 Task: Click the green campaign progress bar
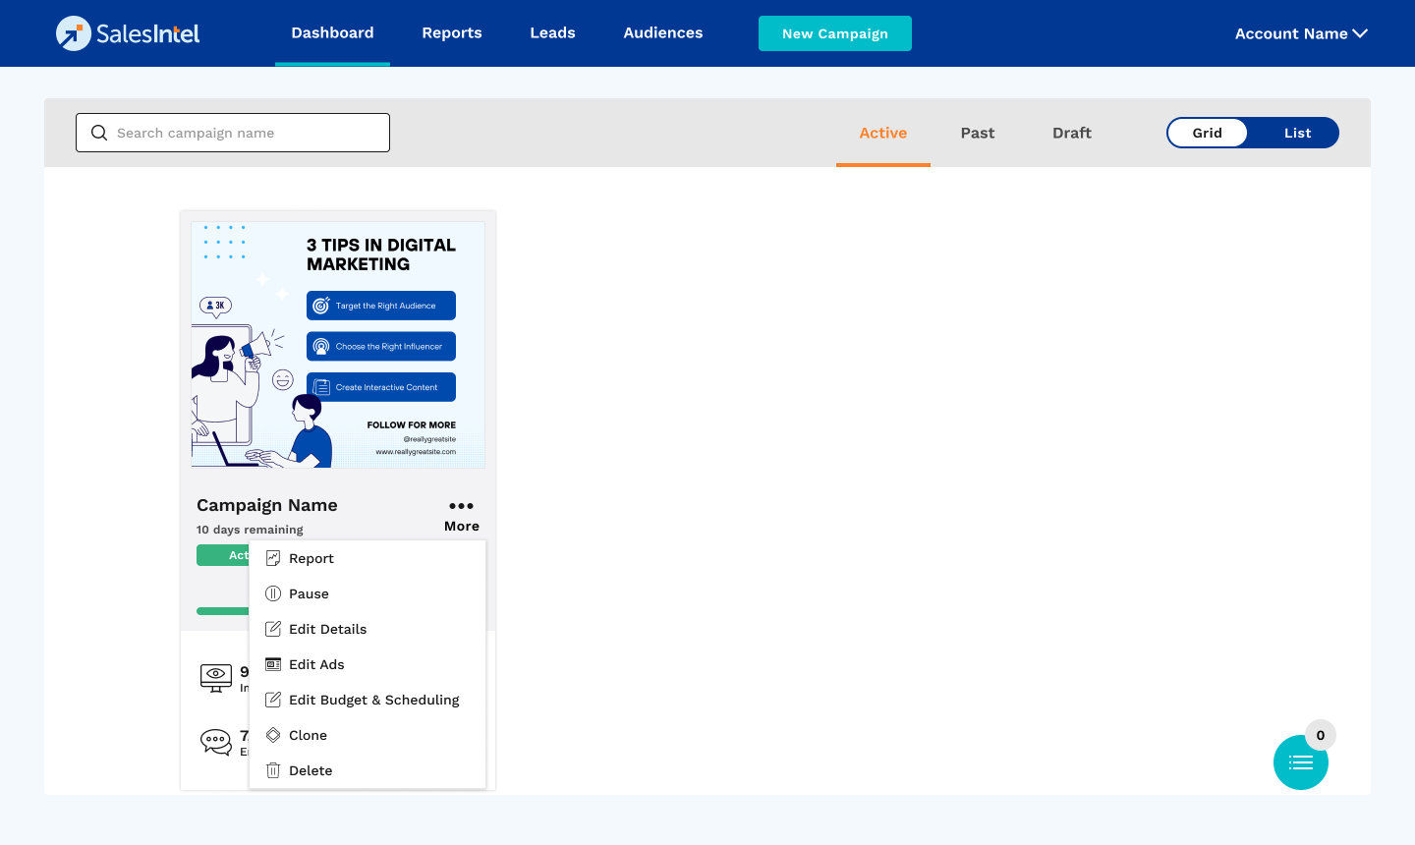[x=223, y=611]
